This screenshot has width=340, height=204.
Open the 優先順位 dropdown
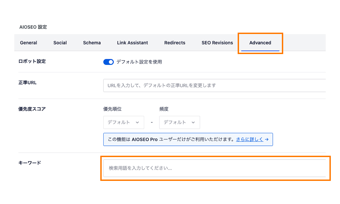click(123, 122)
